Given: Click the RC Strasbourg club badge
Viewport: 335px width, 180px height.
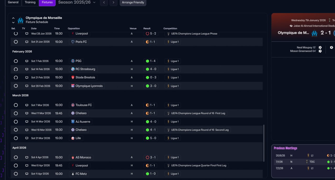Looking at the screenshot, I should 73,69.
